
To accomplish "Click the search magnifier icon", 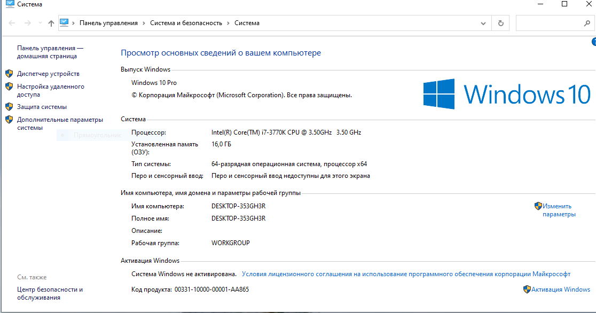I will click(586, 24).
